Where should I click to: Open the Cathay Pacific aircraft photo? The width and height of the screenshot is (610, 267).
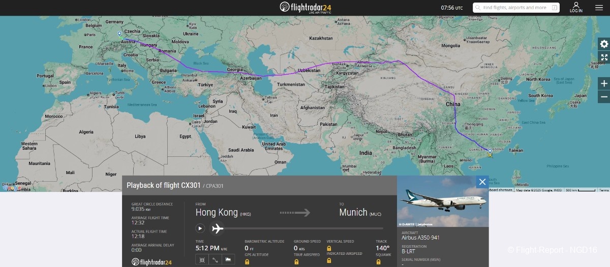pyautogui.click(x=442, y=202)
